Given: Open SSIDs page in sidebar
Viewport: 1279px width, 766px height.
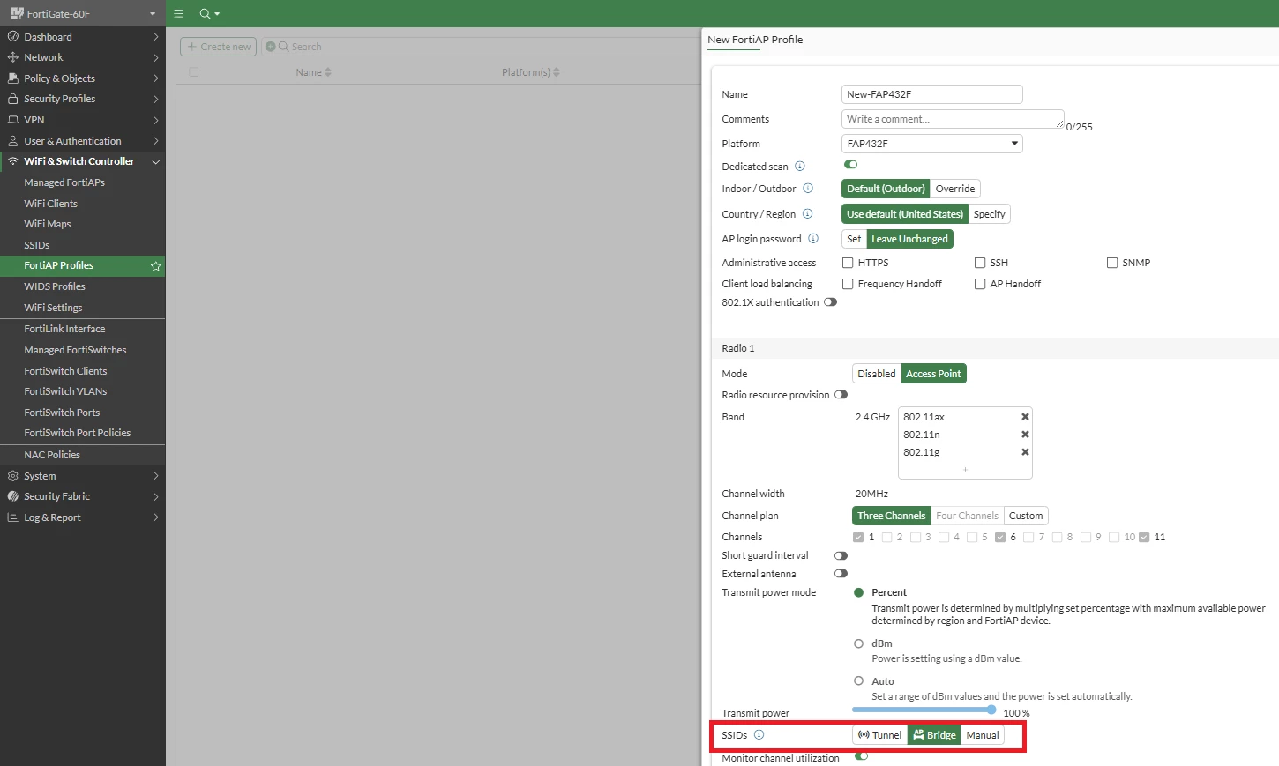Looking at the screenshot, I should point(37,245).
